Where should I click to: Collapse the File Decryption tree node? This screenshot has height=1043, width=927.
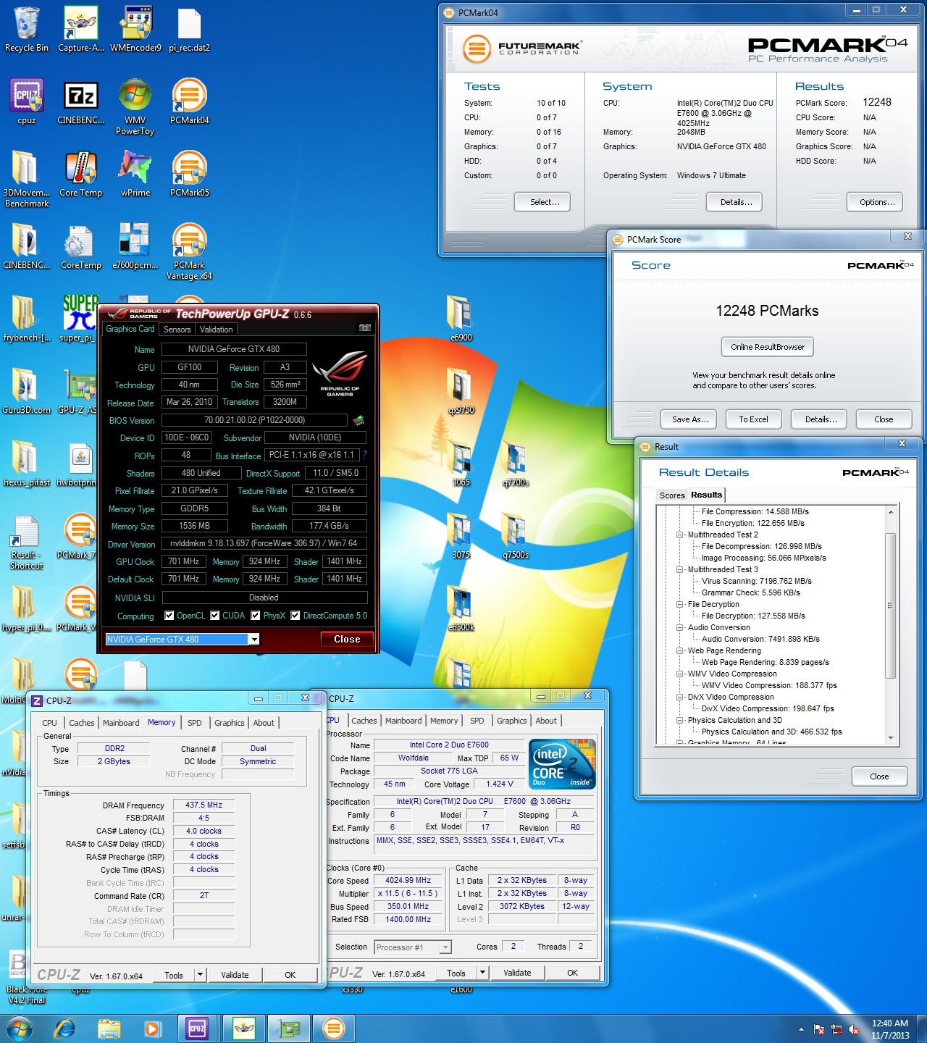[680, 604]
